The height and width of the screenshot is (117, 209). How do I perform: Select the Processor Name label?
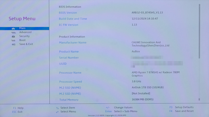coord(70,73)
